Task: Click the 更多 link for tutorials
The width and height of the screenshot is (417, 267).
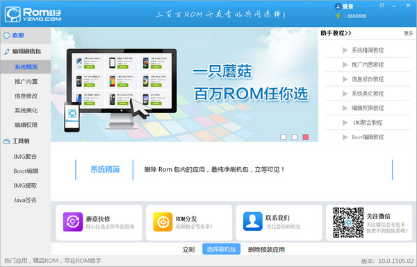Action: (408, 33)
